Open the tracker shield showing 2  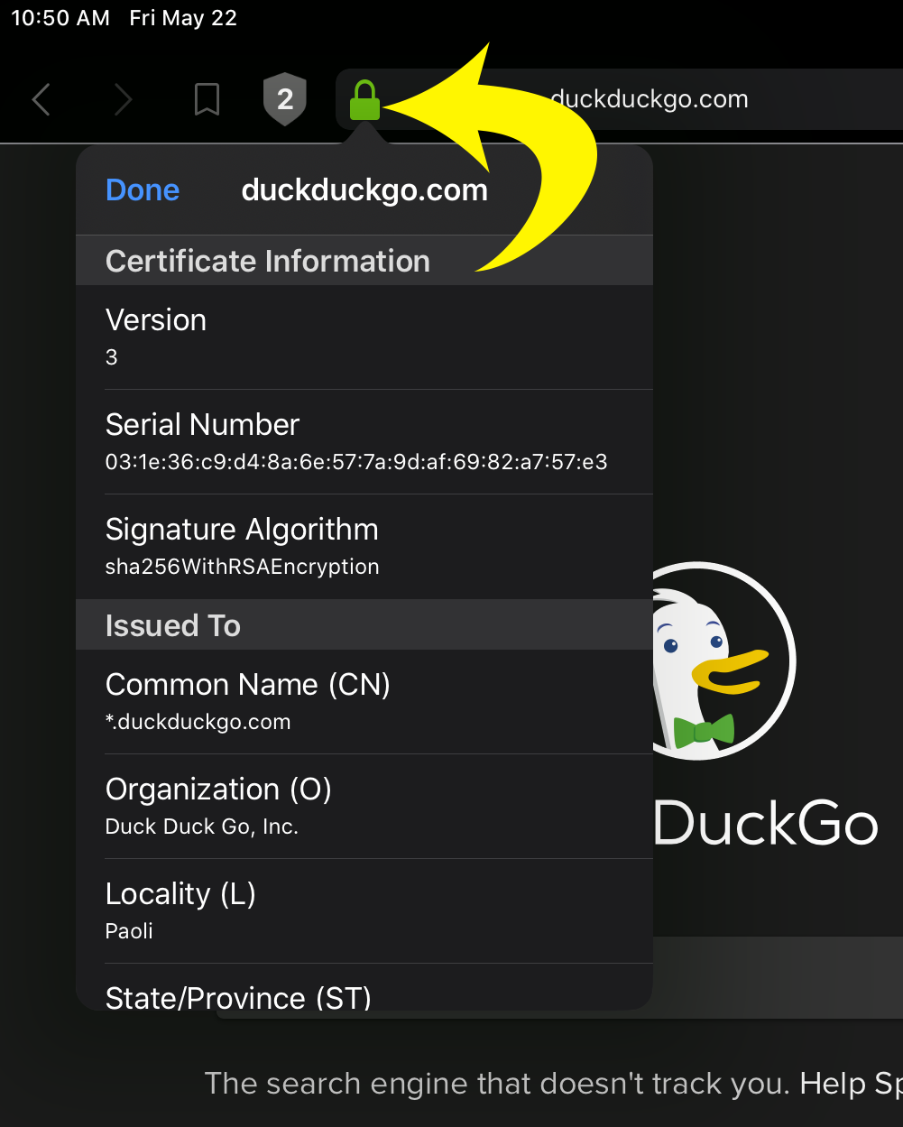(285, 99)
